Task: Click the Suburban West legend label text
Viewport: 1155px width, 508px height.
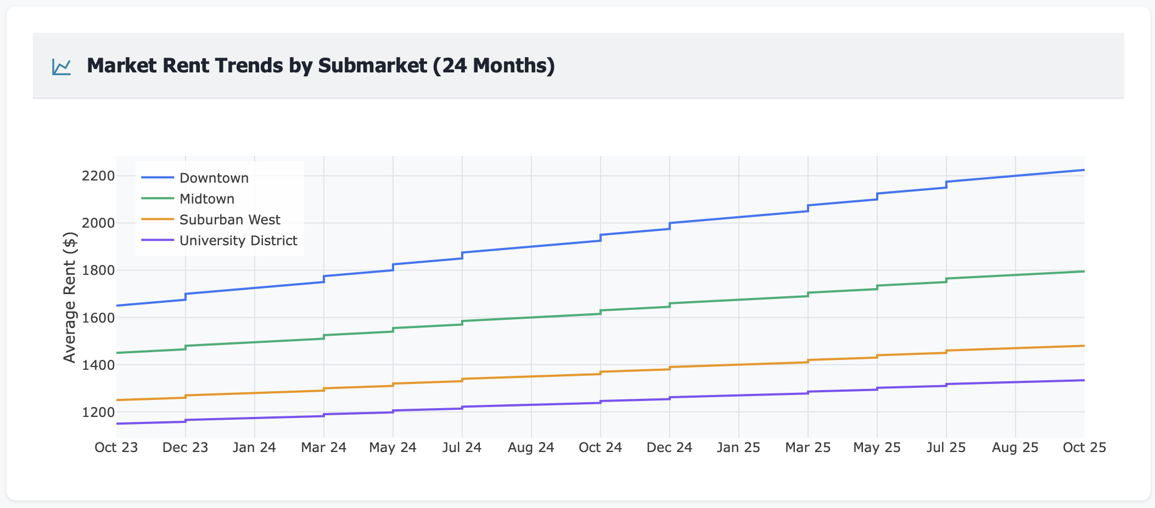Action: click(230, 219)
